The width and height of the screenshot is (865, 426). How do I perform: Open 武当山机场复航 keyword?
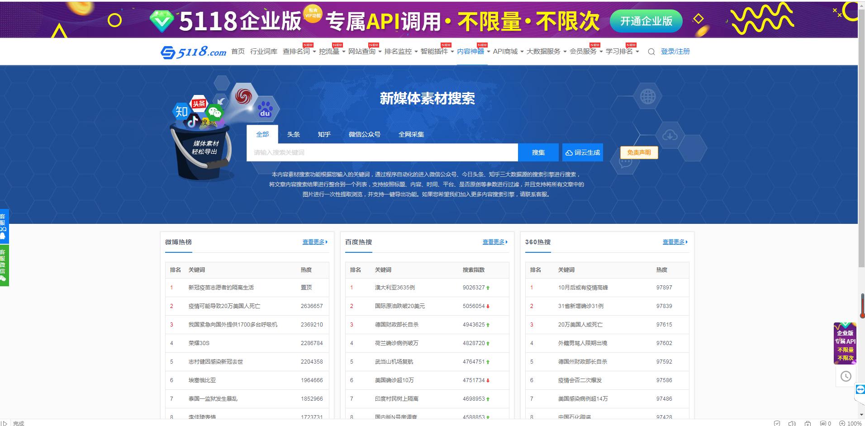point(394,362)
